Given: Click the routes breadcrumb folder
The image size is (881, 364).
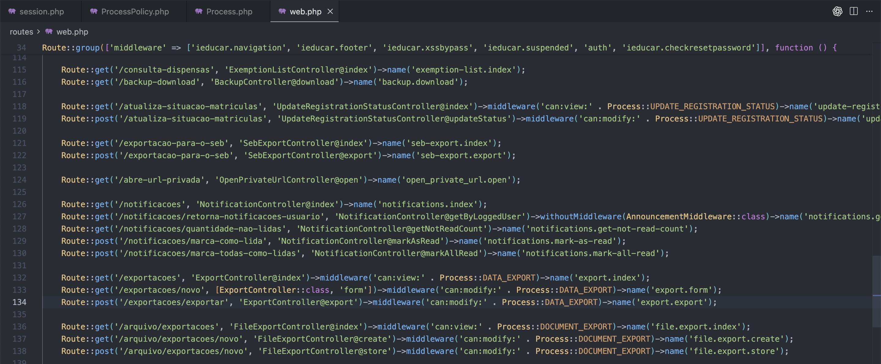Looking at the screenshot, I should pyautogui.click(x=21, y=32).
